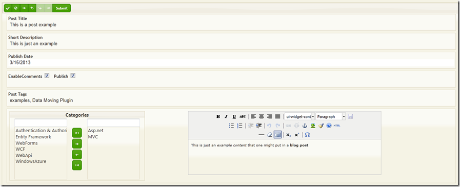
Task: Align text left in the editor
Action: click(253, 117)
